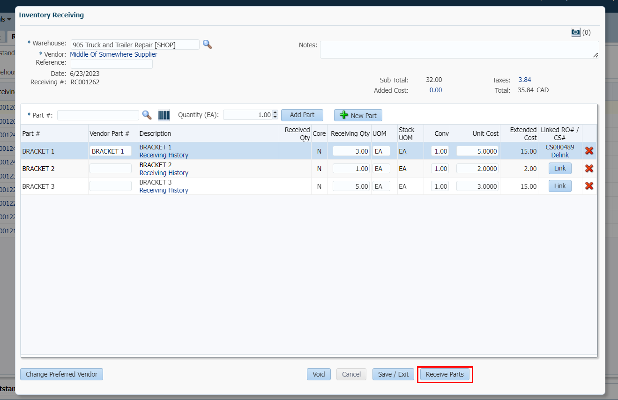Click the Void button

[x=319, y=374]
